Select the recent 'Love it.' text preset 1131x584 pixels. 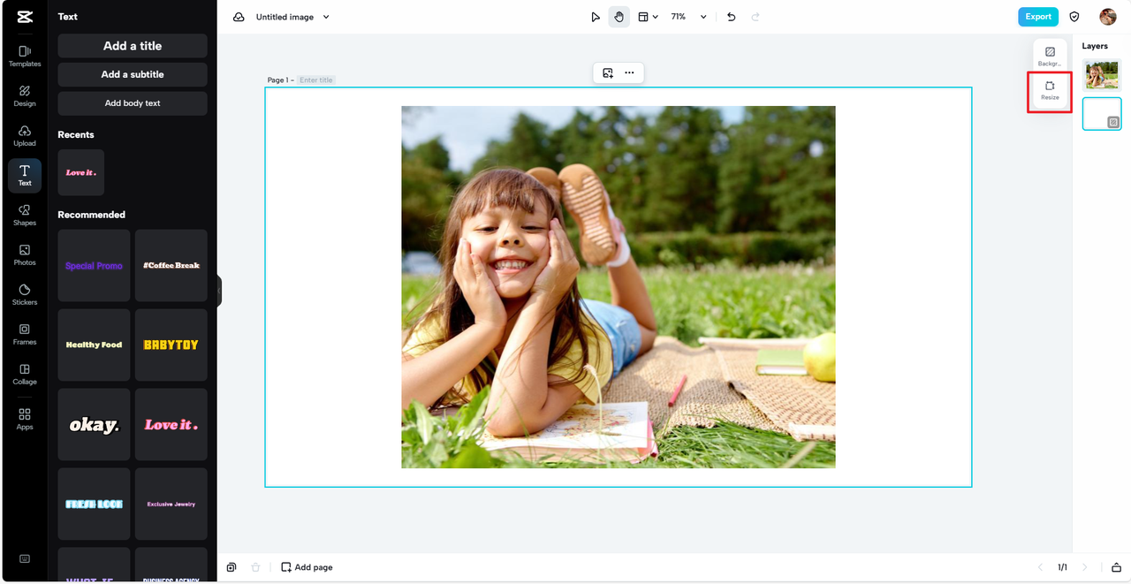pyautogui.click(x=81, y=172)
